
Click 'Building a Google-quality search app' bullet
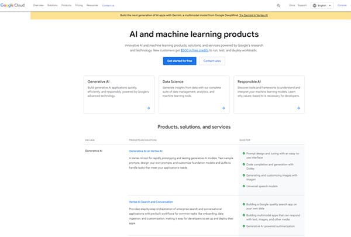tap(271, 207)
